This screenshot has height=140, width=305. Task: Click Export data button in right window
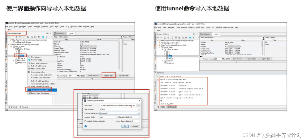click(x=266, y=59)
